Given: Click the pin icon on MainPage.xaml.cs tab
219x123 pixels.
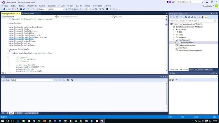Looking at the screenshot, I should click(x=17, y=14).
